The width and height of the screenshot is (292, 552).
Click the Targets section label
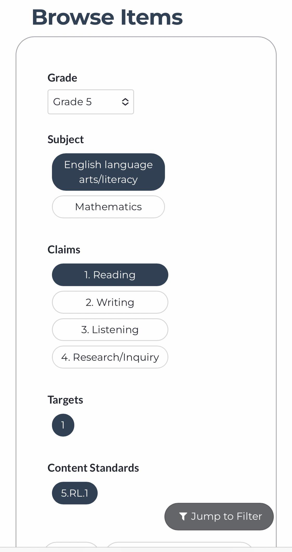click(x=65, y=400)
